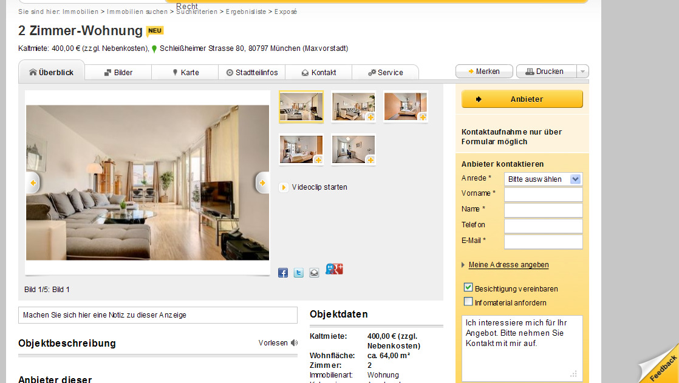Show previous photo with left arrow
Image resolution: width=679 pixels, height=383 pixels.
33,183
